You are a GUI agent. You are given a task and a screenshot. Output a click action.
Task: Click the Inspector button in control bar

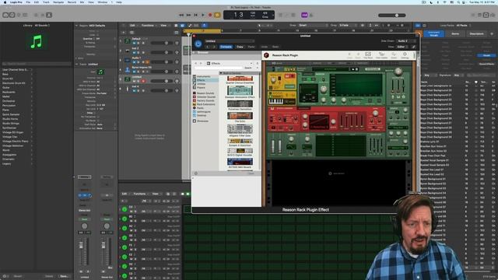(x=12, y=15)
